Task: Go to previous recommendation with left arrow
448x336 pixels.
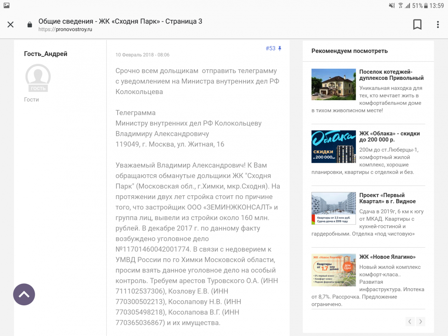Action: [410, 321]
